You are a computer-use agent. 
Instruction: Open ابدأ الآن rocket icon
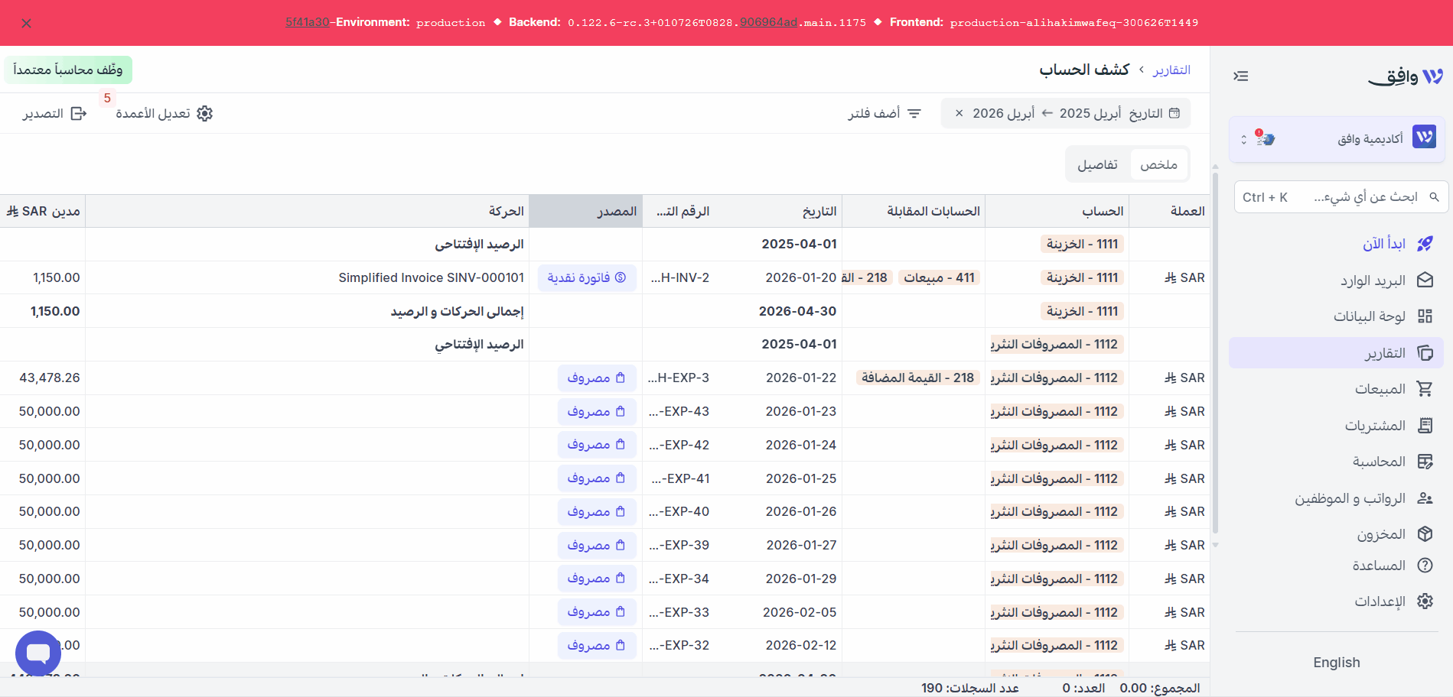[x=1425, y=244]
